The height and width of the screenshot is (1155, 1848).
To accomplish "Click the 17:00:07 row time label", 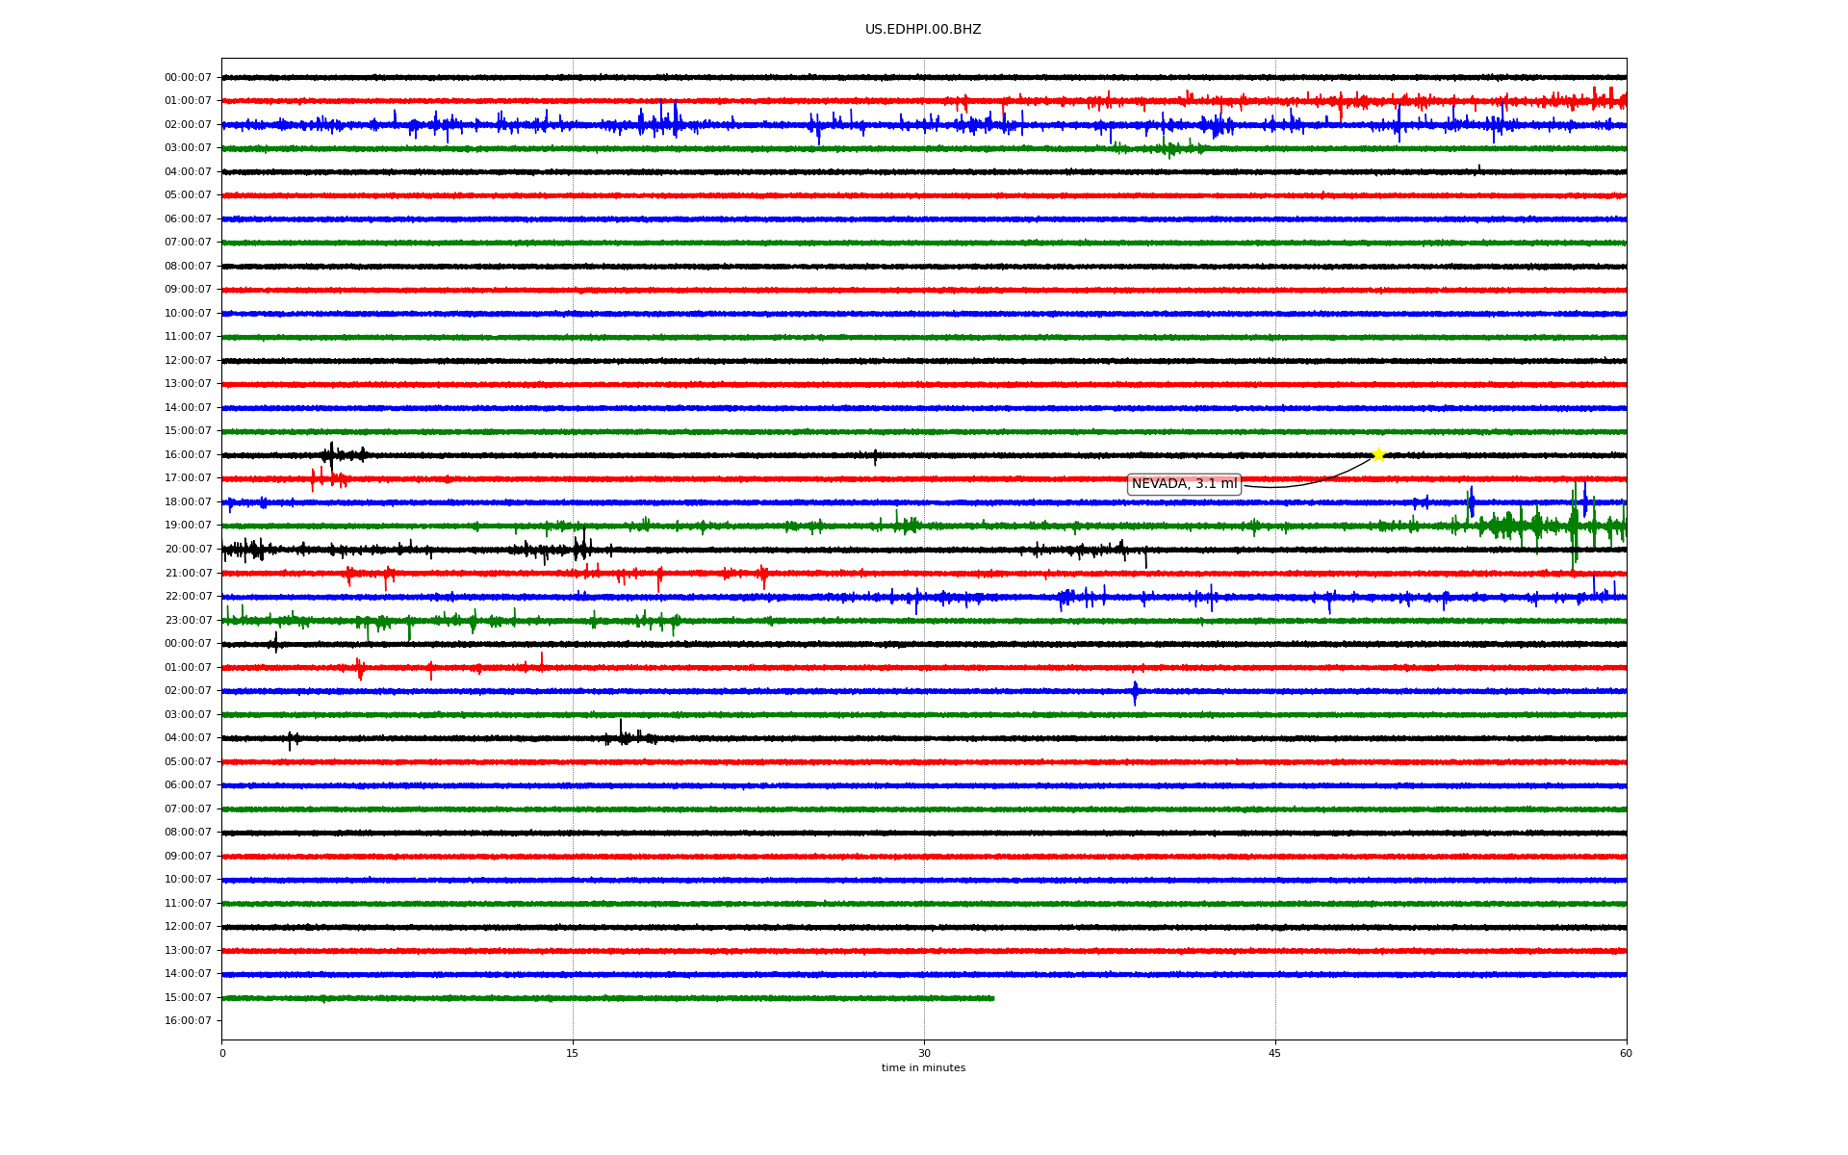I will [x=188, y=478].
